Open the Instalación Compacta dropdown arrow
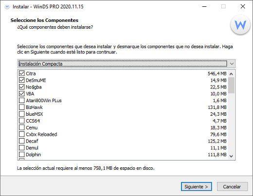This screenshot has width=253, height=196. [232, 64]
